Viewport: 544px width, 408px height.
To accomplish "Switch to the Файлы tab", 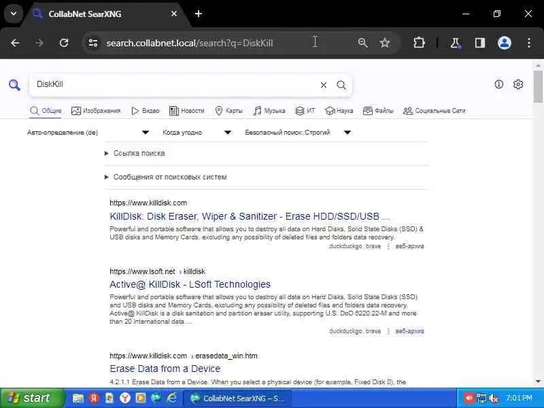I will point(378,111).
